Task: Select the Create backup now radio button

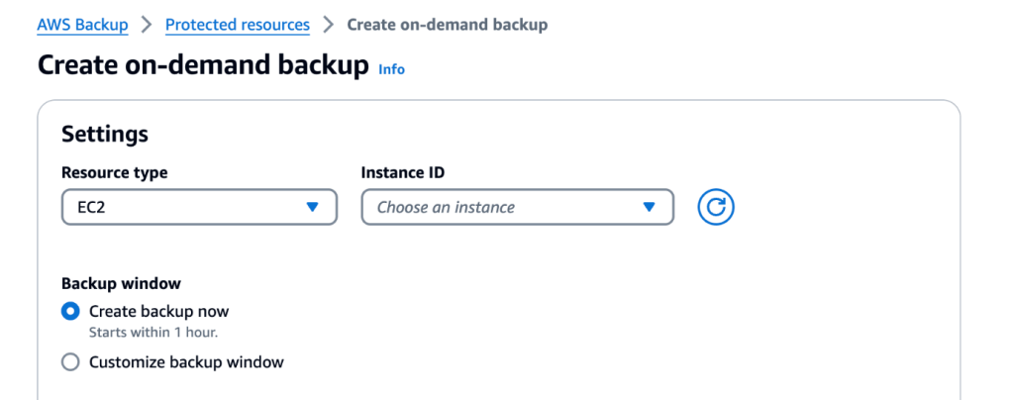Action: [70, 311]
